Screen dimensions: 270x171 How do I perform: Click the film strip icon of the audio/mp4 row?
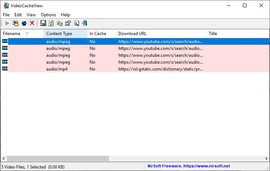pos(5,69)
